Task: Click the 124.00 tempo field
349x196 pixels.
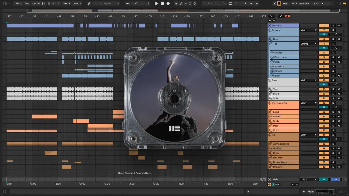Action: (36, 4)
